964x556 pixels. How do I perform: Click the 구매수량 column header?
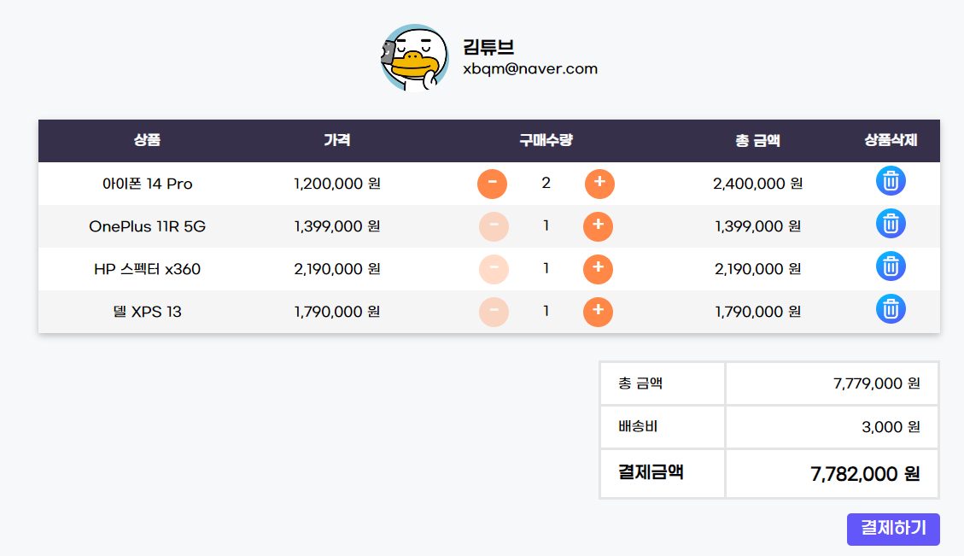546,140
